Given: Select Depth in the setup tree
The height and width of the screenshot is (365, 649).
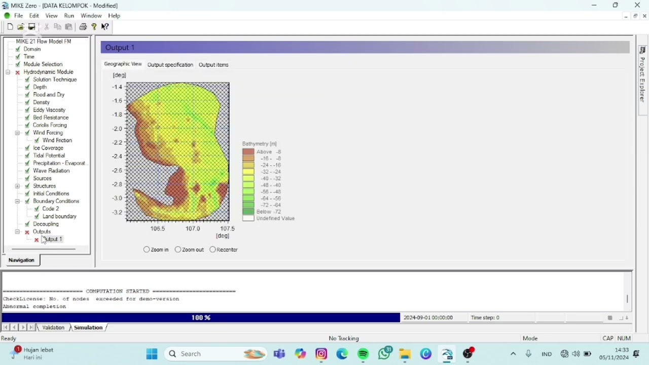Looking at the screenshot, I should 40,87.
